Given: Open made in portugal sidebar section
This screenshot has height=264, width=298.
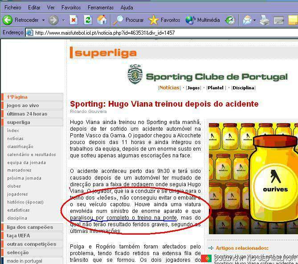Looking at the screenshot, I should (x=32, y=261).
